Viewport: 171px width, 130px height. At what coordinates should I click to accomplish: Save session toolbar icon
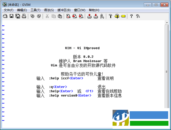point(96,16)
